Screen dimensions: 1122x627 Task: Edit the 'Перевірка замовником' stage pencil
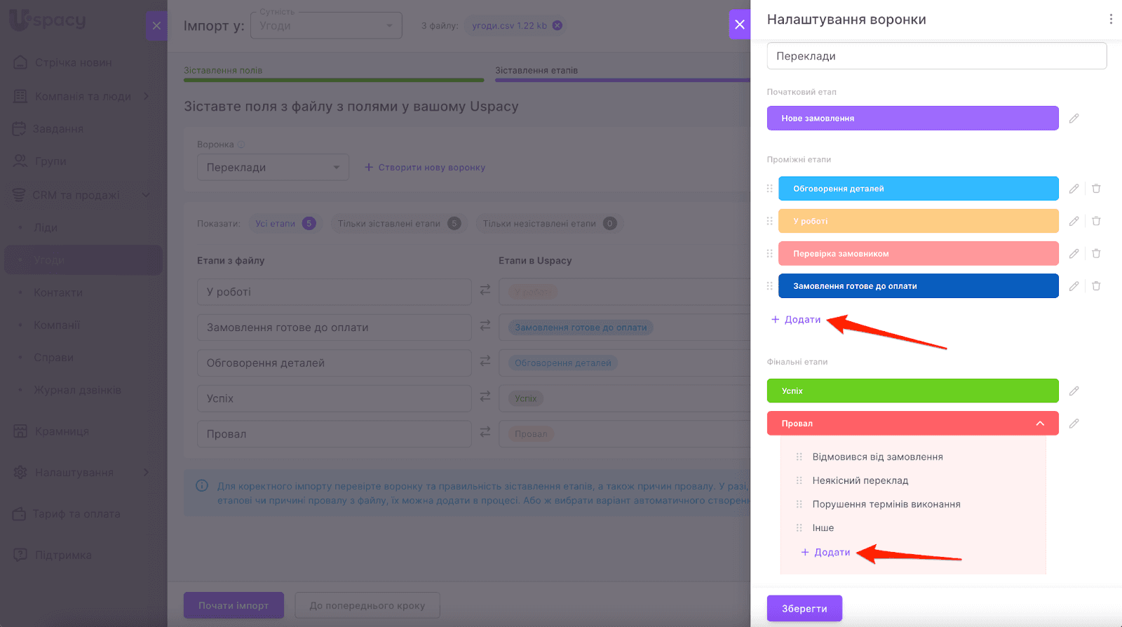click(x=1074, y=253)
